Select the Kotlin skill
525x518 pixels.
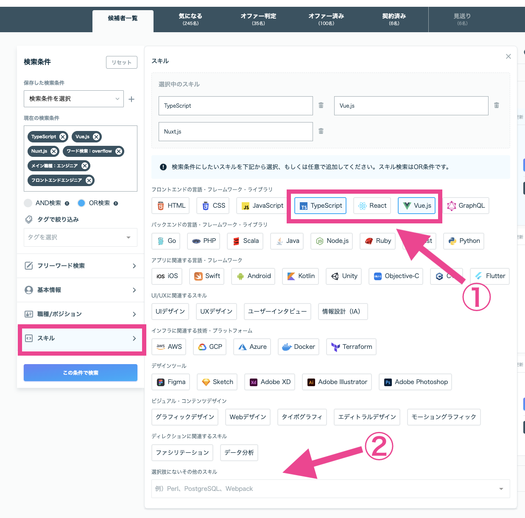[x=301, y=276]
